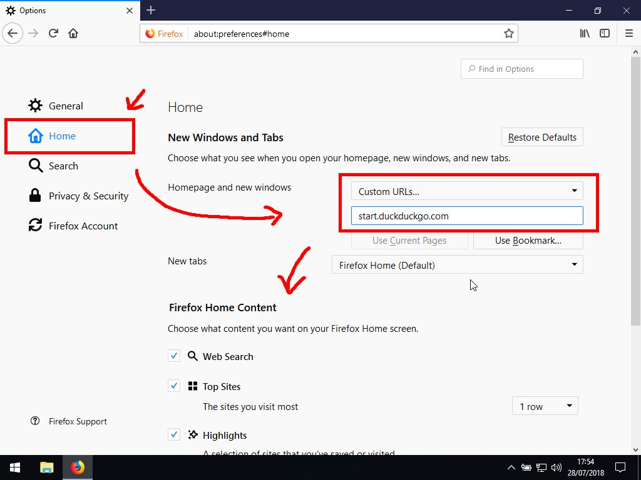Open the Firefox Account category
The height and width of the screenshot is (480, 641).
(x=73, y=226)
